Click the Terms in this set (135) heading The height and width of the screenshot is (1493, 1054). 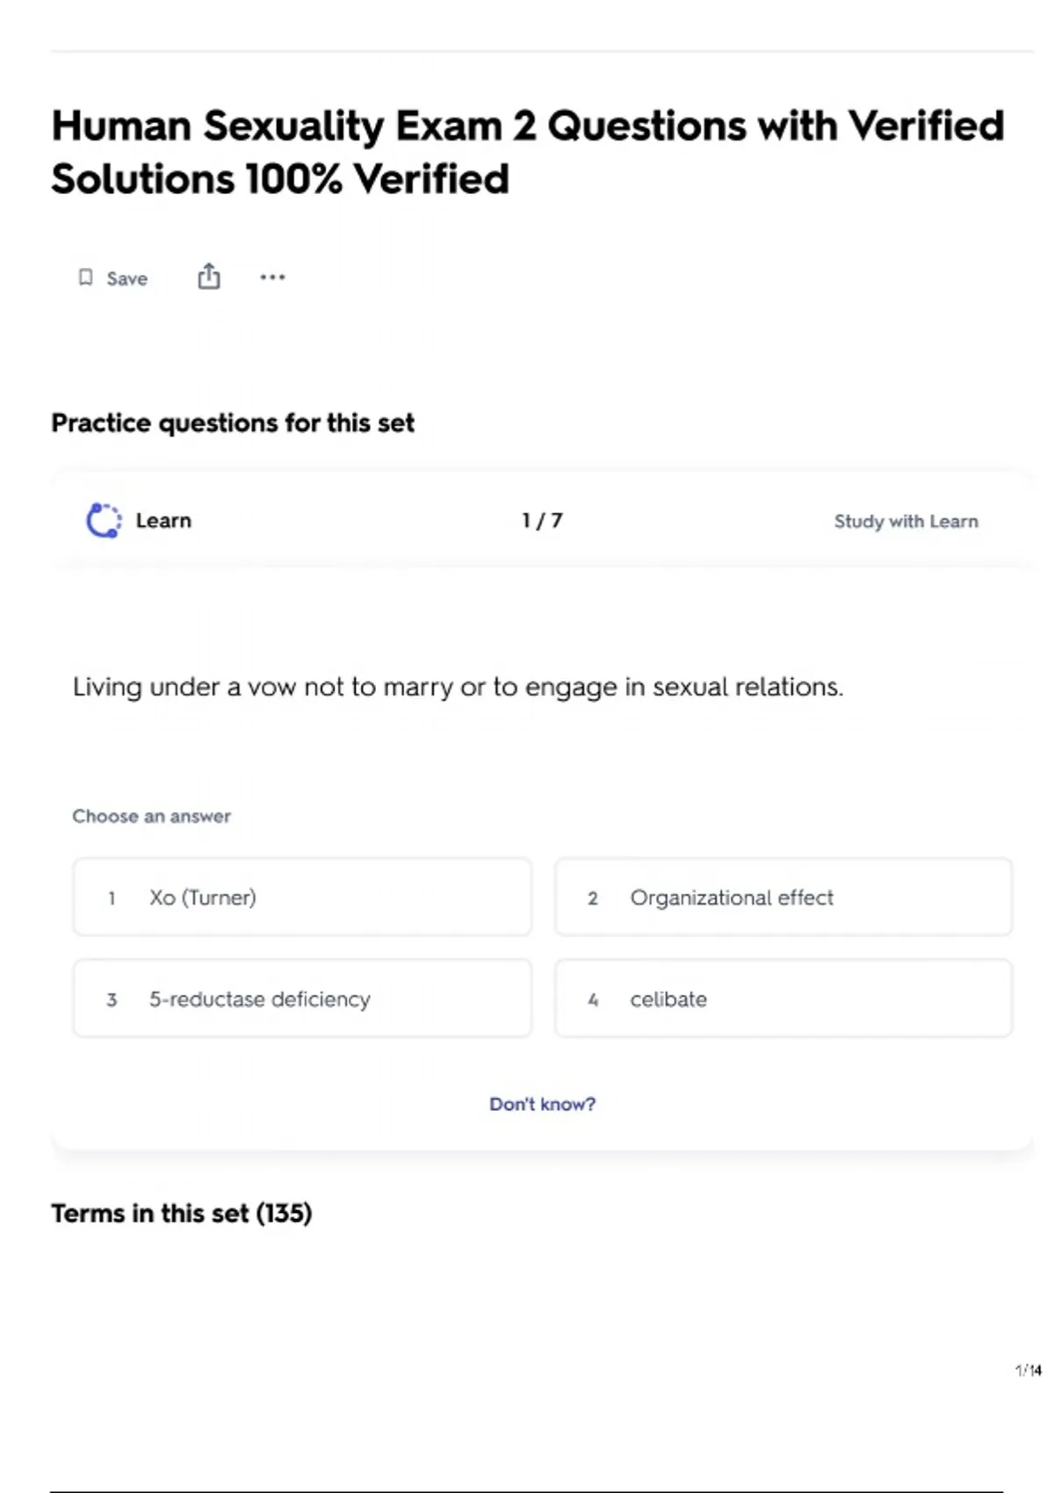coord(182,1213)
